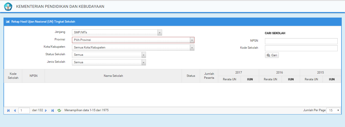Click the Nama Sekolah column header

coord(113,76)
